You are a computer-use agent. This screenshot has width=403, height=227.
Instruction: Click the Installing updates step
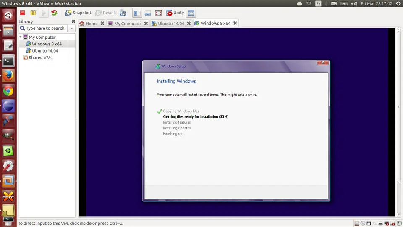pos(177,128)
